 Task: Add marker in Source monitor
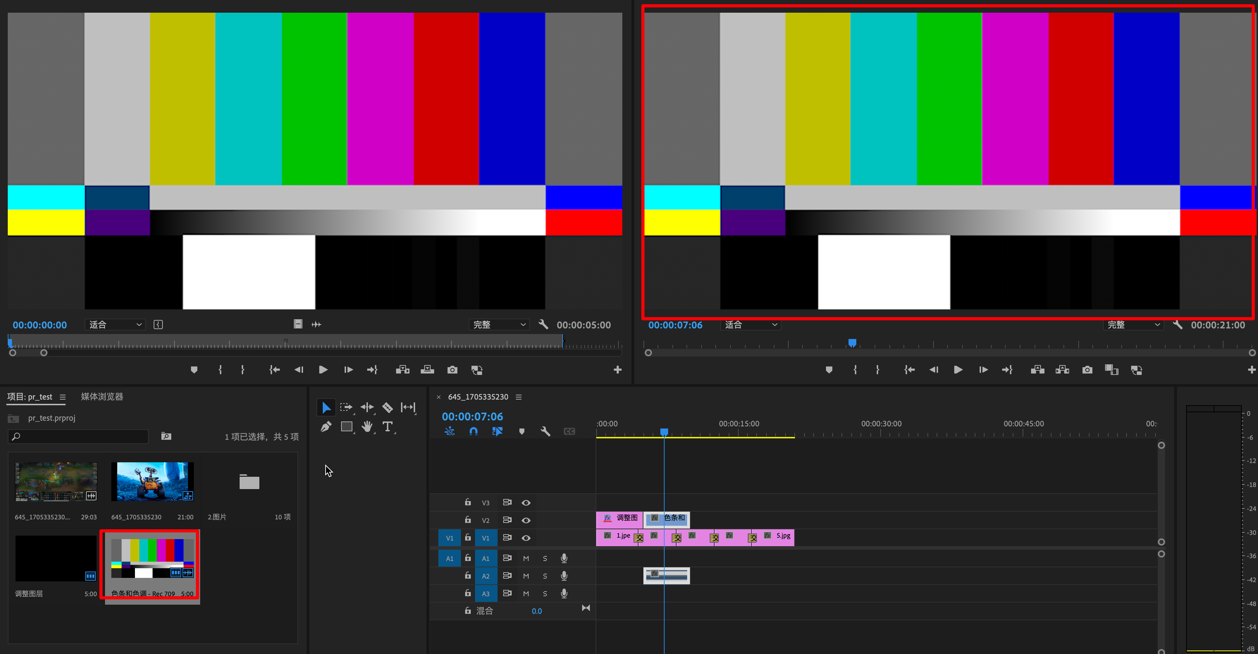[x=194, y=370]
